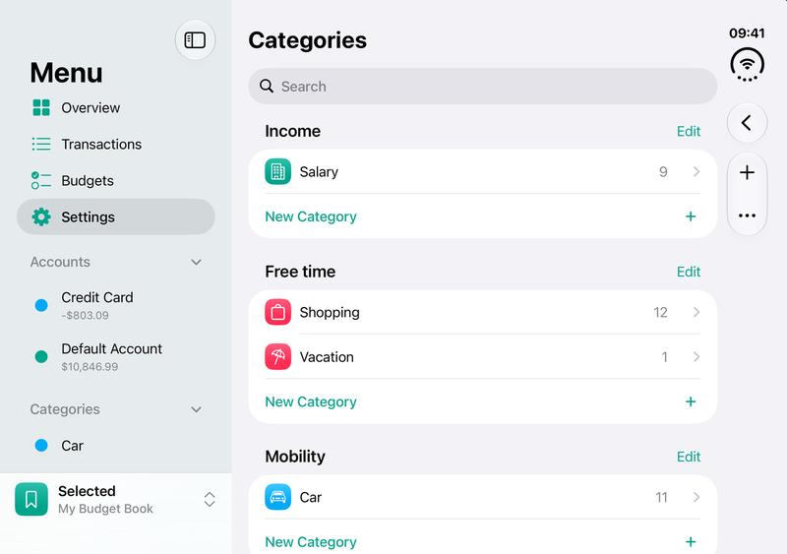Viewport: 787px width, 554px height.
Task: Click the Budgets checklist icon
Action: 41,180
